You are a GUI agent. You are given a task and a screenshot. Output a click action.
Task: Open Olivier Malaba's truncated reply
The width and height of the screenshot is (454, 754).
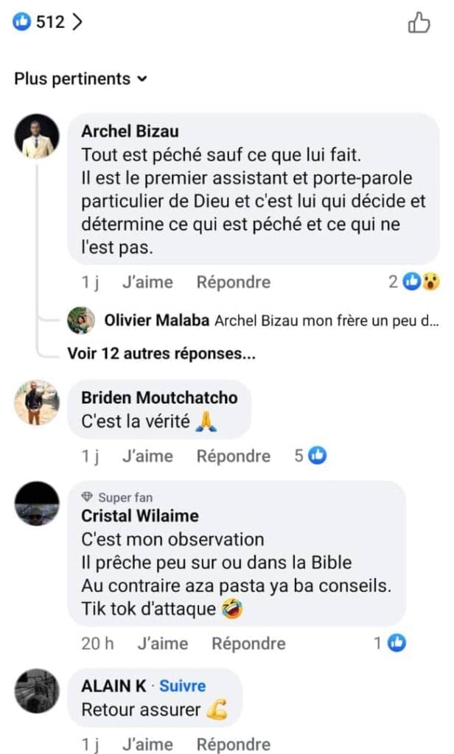coord(332,320)
